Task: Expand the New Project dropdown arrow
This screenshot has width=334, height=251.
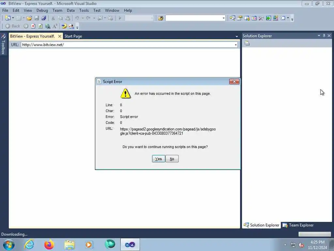Action: tap(13, 18)
